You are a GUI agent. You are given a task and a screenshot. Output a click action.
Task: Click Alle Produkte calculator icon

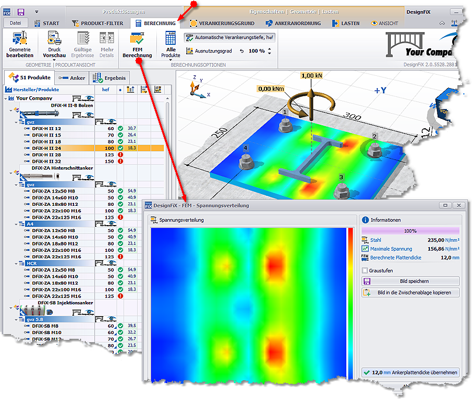170,38
